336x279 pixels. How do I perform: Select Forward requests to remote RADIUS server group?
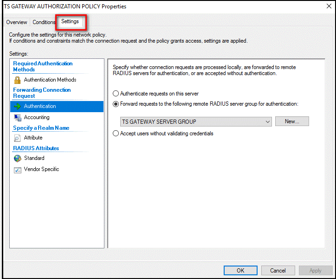click(116, 104)
